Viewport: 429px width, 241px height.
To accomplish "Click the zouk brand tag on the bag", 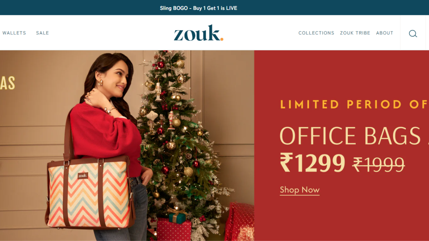I will pos(83,176).
